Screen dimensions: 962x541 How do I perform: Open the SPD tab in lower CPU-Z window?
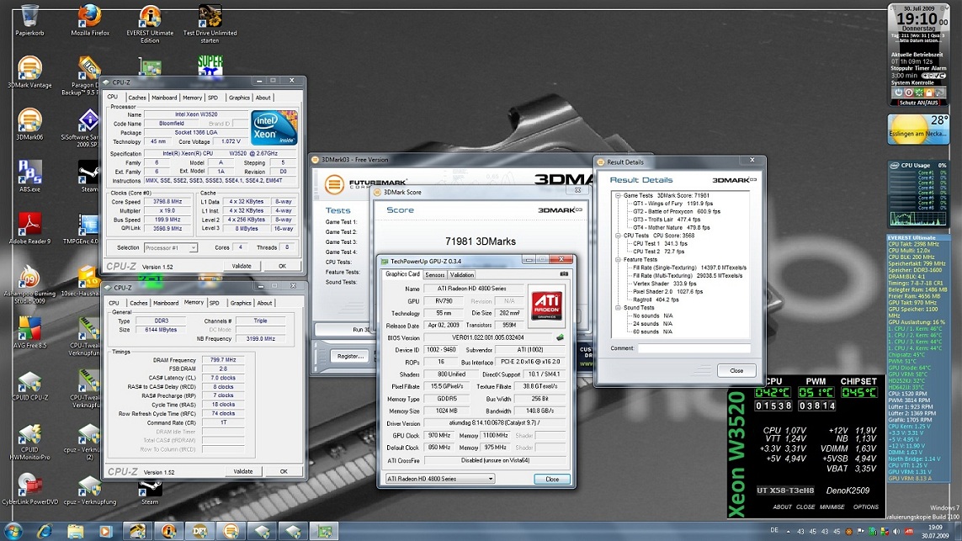pos(214,303)
